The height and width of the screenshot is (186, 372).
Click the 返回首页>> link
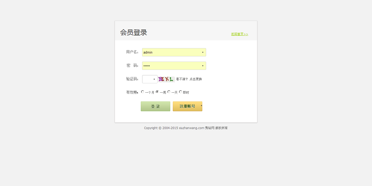pyautogui.click(x=239, y=34)
